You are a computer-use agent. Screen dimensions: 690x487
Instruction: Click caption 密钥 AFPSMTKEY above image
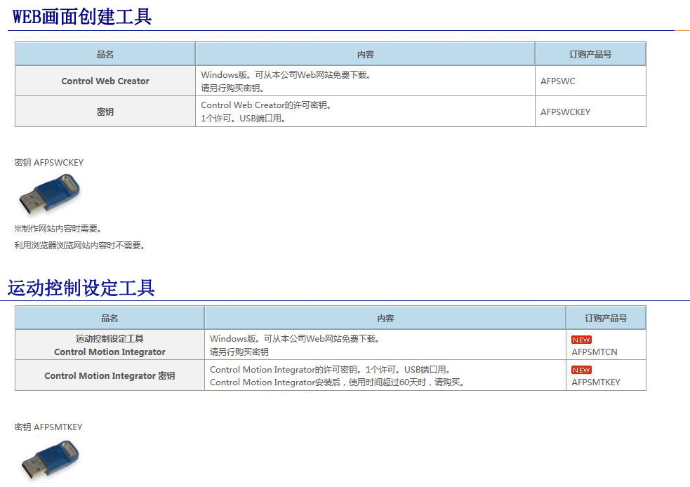click(x=48, y=427)
